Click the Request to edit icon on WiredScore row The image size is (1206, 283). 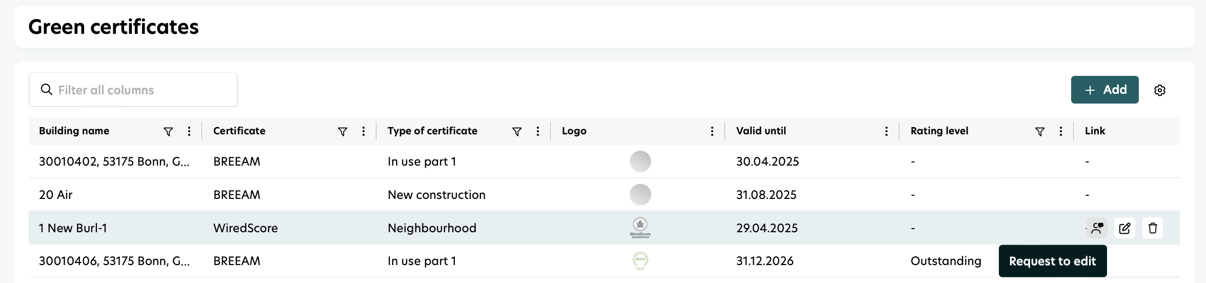(x=1097, y=228)
